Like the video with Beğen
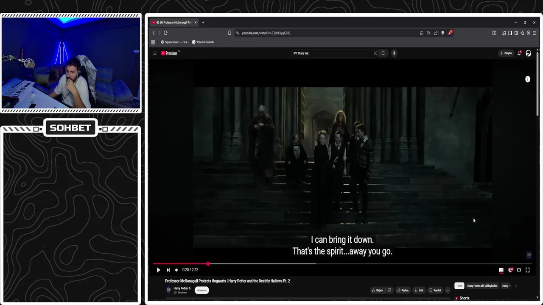This screenshot has width=543, height=305. pyautogui.click(x=377, y=290)
